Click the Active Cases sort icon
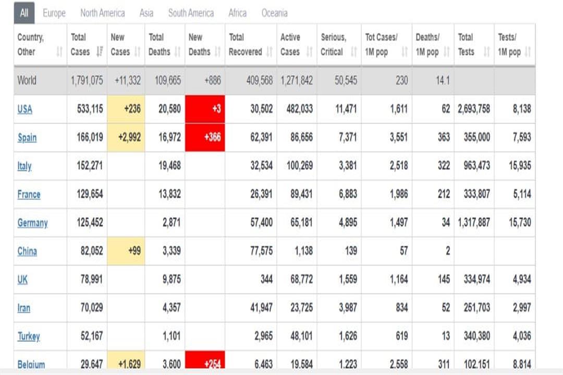 tap(310, 52)
